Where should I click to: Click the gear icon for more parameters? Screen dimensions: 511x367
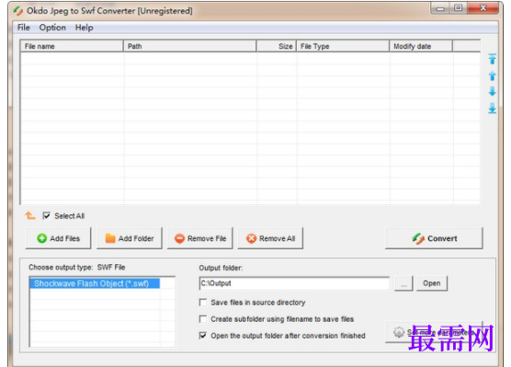point(399,332)
